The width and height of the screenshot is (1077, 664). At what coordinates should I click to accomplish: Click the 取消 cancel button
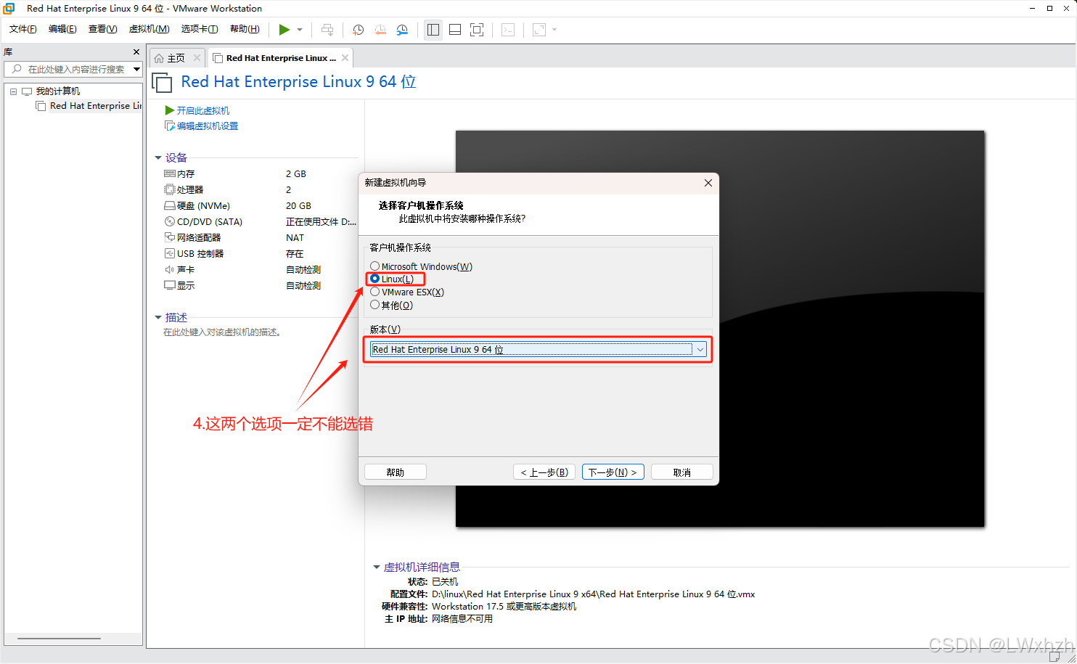tap(682, 472)
